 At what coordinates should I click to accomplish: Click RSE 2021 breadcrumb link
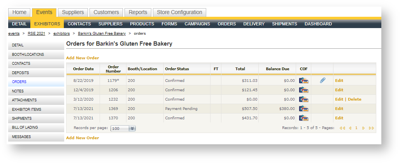[x=36, y=34]
